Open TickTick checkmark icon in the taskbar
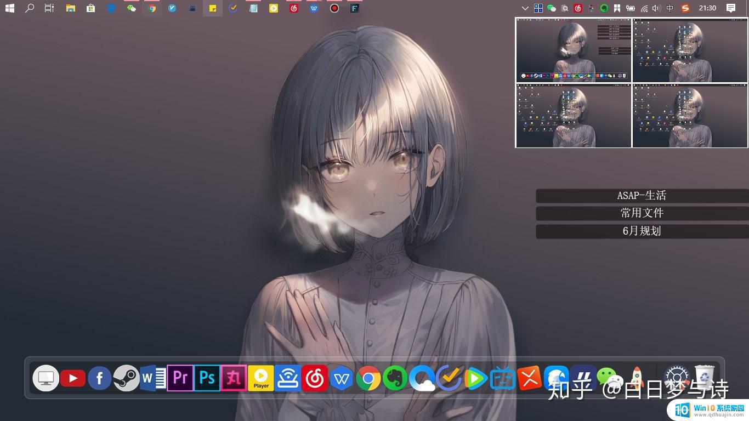749x421 pixels. (x=233, y=8)
